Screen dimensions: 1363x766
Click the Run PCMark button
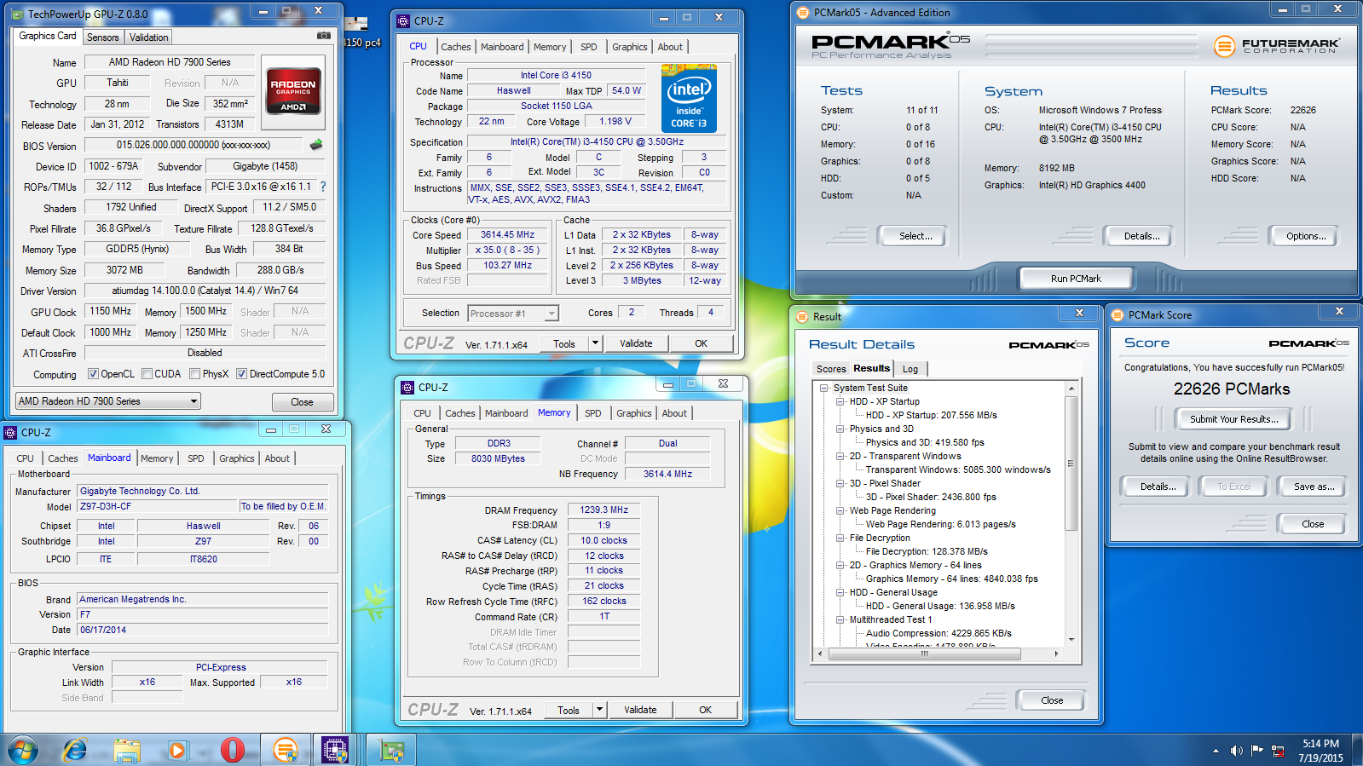click(x=1076, y=279)
